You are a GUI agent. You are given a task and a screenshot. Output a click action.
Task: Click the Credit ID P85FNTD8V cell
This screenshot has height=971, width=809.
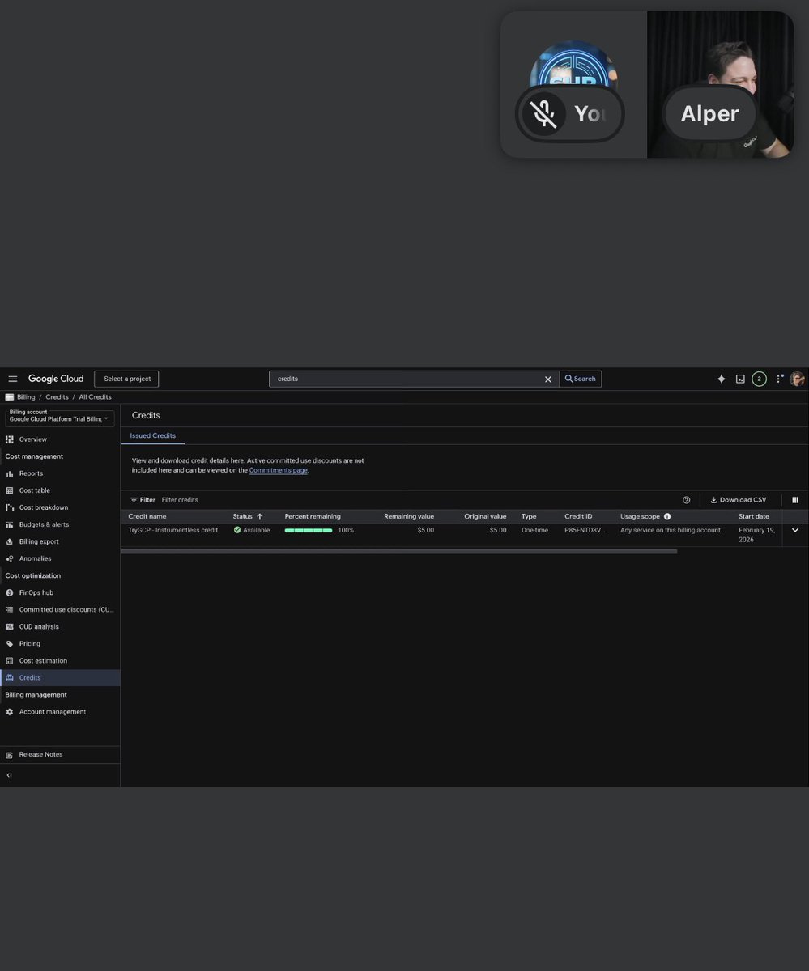(585, 530)
